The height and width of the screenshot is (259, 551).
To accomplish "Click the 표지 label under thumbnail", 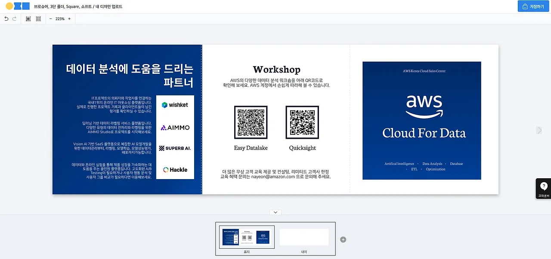I will coord(247,252).
